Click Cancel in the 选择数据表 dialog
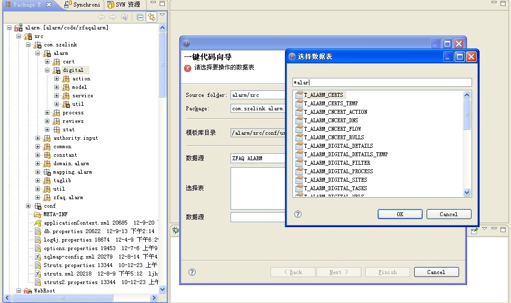Screen dimensions: 511x303 tap(449, 214)
